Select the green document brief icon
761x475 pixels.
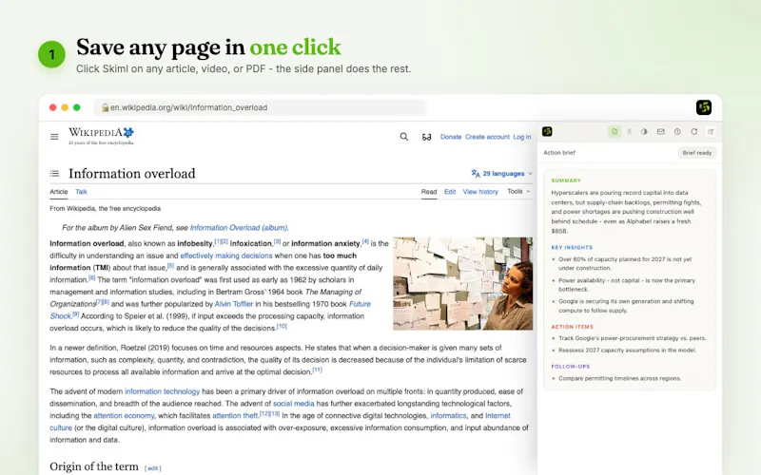tap(615, 132)
